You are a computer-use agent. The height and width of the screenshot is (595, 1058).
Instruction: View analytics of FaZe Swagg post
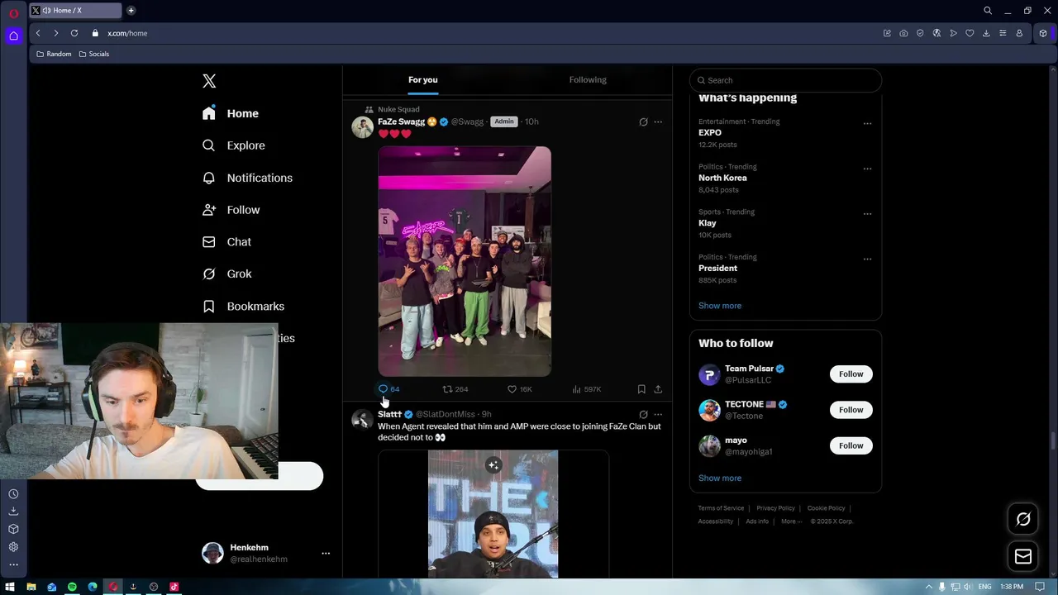coord(586,389)
